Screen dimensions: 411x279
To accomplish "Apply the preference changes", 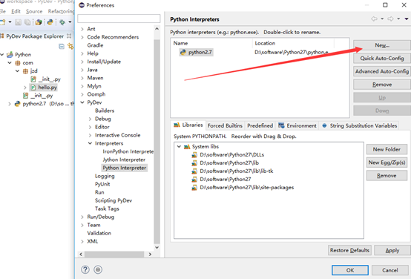I will tap(392, 250).
